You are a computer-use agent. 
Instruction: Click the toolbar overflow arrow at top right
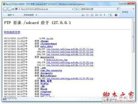point(133,9)
